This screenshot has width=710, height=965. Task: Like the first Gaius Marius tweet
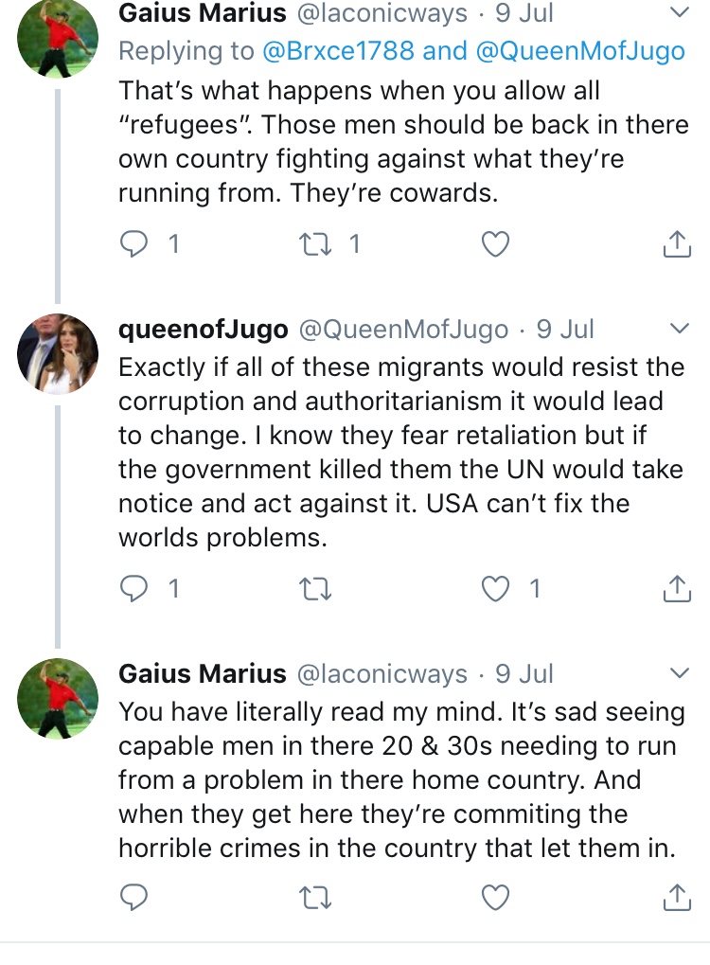tap(496, 244)
